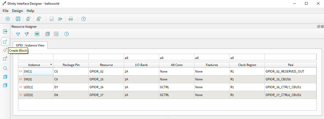Click the generate constraint files icon
Screen dimensions: 324x119
[x=60, y=19]
